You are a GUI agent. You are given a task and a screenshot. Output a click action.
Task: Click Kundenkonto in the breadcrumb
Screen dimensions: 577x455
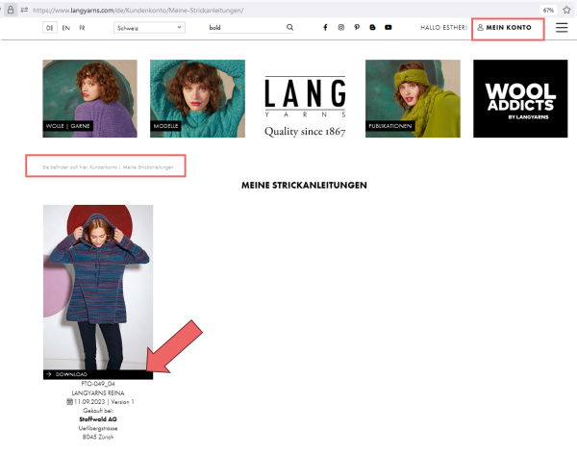tap(104, 167)
